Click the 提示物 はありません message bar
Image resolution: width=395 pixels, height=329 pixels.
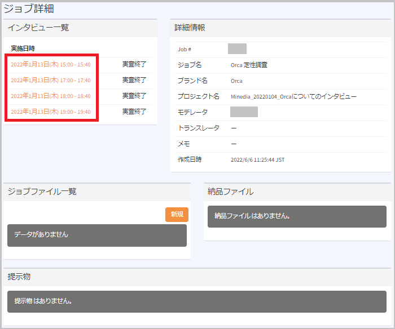pos(197,301)
